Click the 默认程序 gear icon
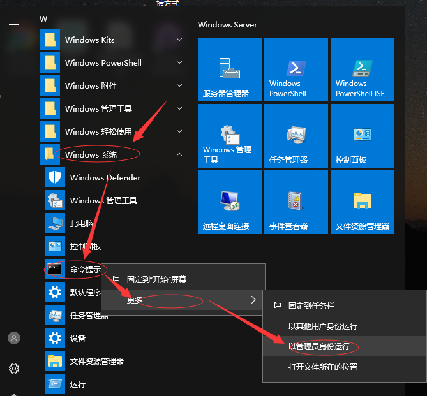 pos(55,292)
